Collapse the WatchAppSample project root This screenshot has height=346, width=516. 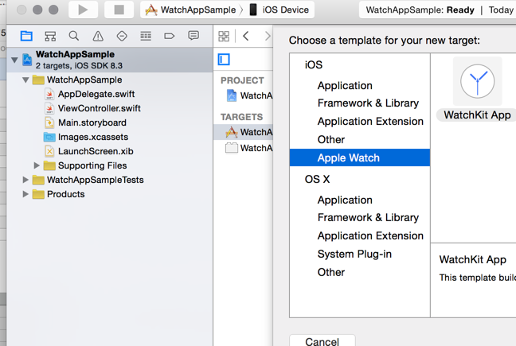[x=15, y=60]
